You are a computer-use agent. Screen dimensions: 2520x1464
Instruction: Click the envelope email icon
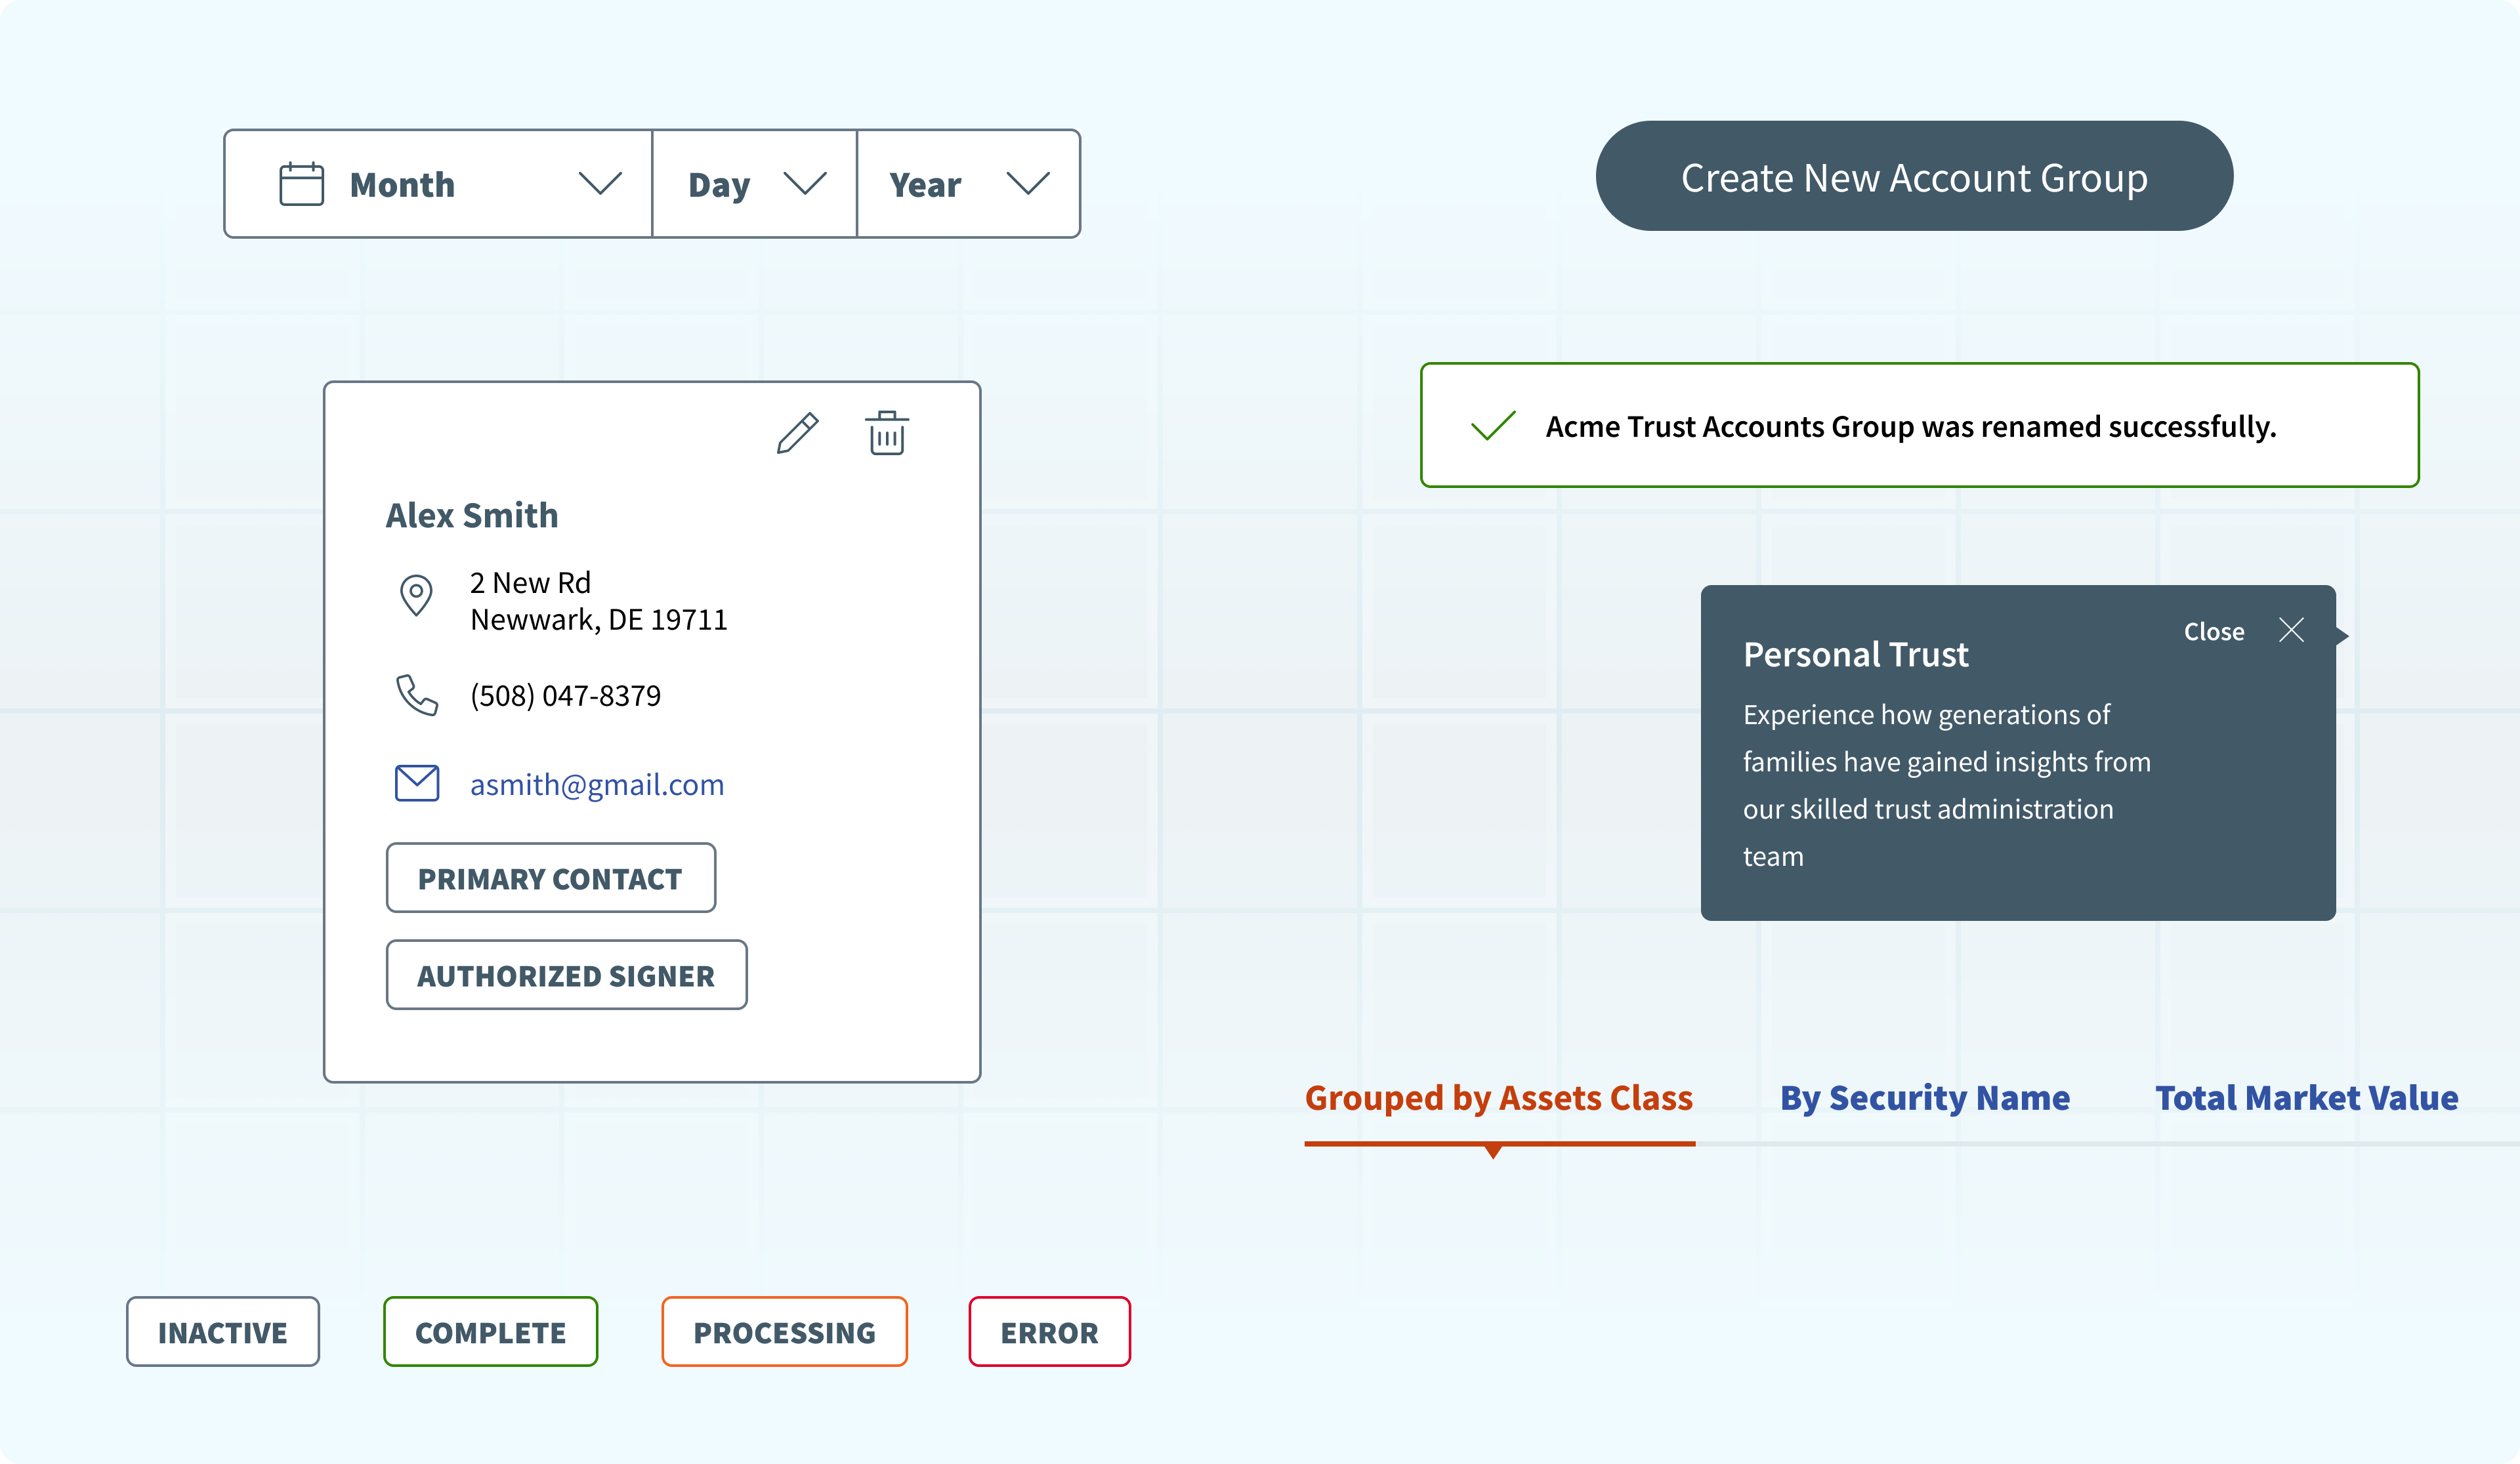417,783
